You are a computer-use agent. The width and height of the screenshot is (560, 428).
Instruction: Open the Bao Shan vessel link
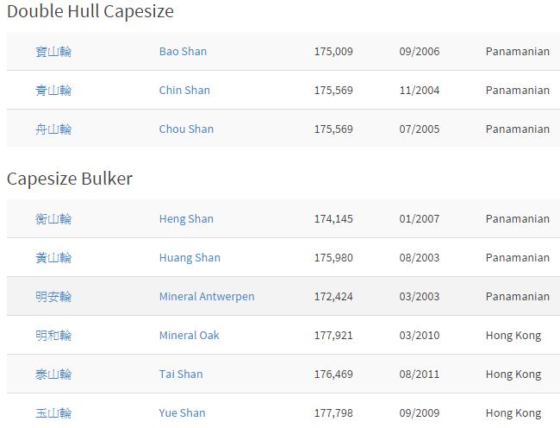[x=183, y=52]
